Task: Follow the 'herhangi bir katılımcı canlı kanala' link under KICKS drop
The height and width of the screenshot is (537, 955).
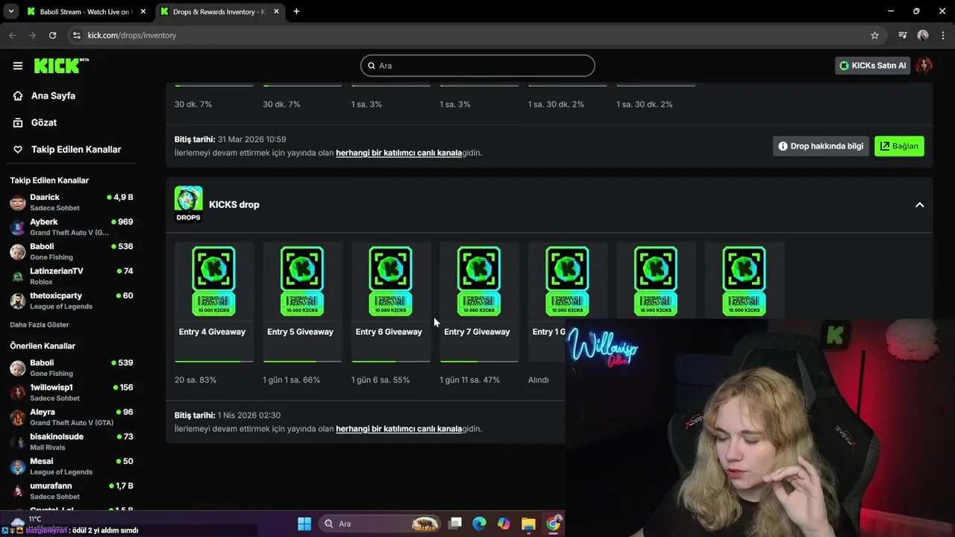Action: coord(398,429)
